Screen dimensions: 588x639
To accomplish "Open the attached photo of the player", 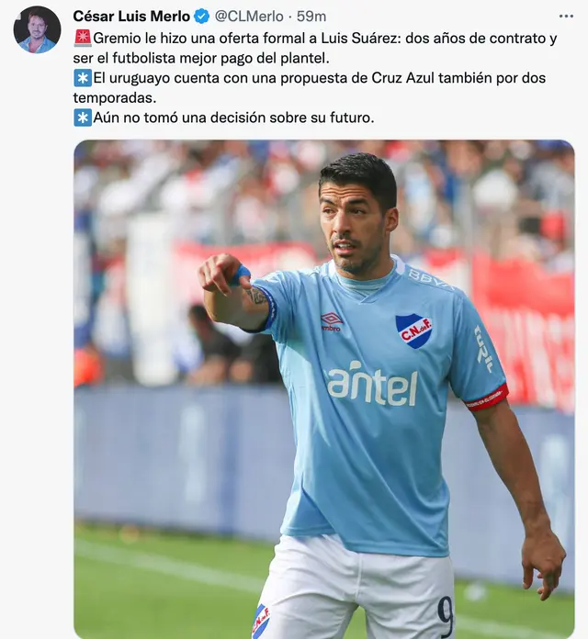I will pyautogui.click(x=324, y=389).
